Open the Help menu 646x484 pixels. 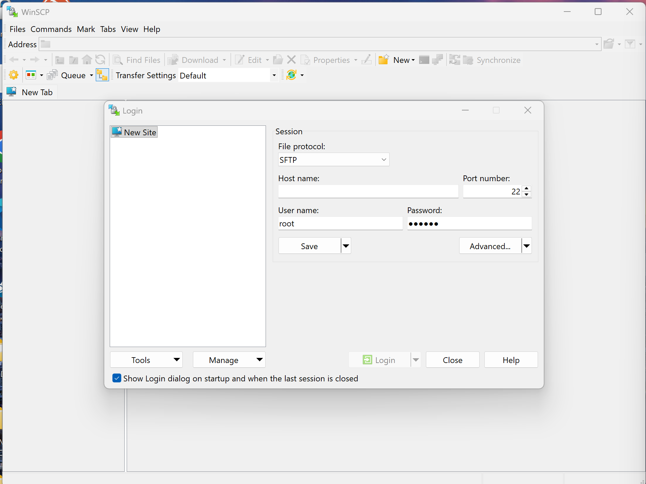pos(151,29)
